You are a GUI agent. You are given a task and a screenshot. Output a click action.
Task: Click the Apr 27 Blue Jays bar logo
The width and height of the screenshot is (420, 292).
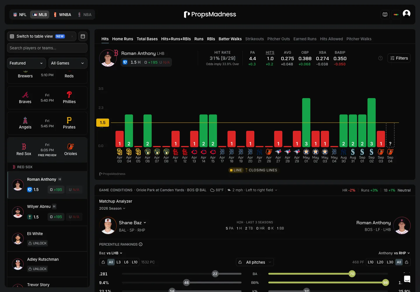point(278,152)
